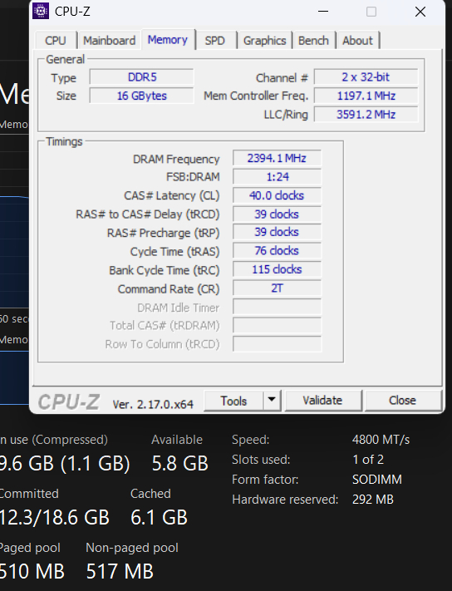Click the empty DRAM Idle Timer field
This screenshot has width=452, height=591.
(277, 307)
